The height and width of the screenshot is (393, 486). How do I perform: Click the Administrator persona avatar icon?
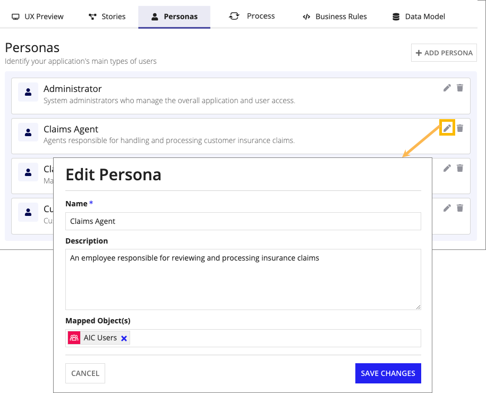[x=28, y=92]
